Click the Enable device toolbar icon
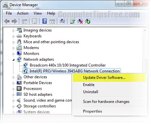This screenshot has height=124, width=151. point(88,21)
